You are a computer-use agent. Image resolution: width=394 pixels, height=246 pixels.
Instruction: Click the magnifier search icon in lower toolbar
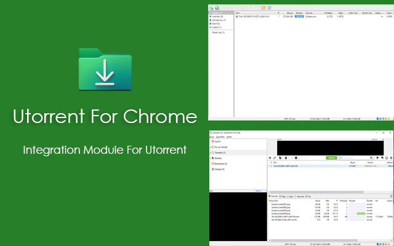(x=371, y=158)
